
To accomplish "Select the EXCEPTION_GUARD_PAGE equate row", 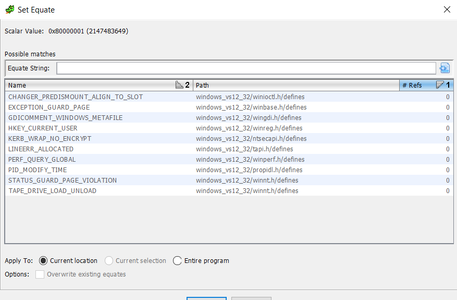I will click(49, 107).
